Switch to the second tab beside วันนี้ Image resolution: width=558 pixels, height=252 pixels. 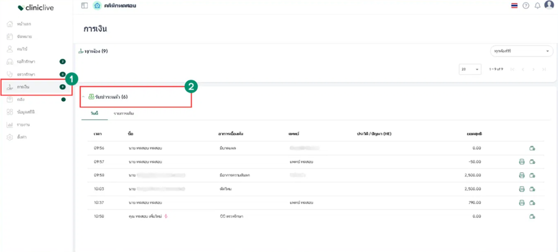(124, 114)
